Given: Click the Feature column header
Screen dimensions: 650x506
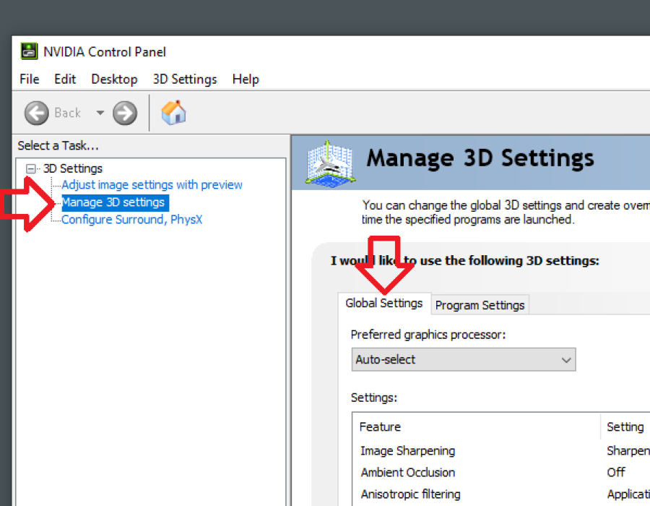Looking at the screenshot, I should pos(476,426).
